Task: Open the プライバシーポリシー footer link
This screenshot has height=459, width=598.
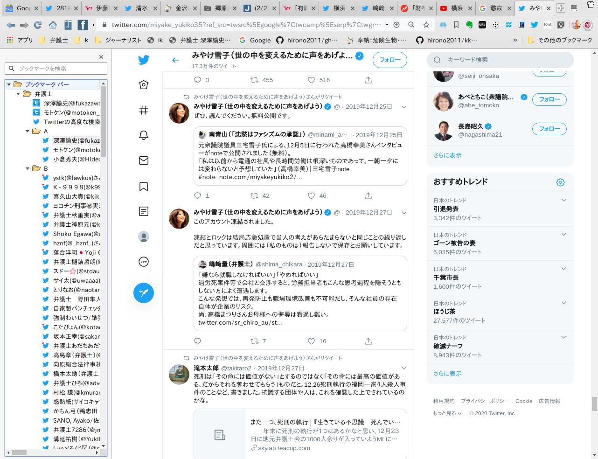Action: [485, 401]
